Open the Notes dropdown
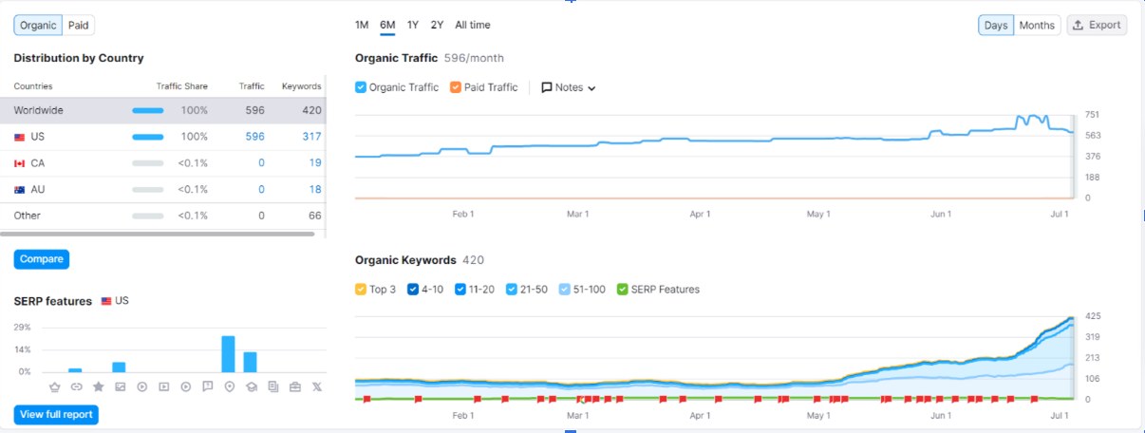This screenshot has width=1145, height=433. [x=569, y=87]
